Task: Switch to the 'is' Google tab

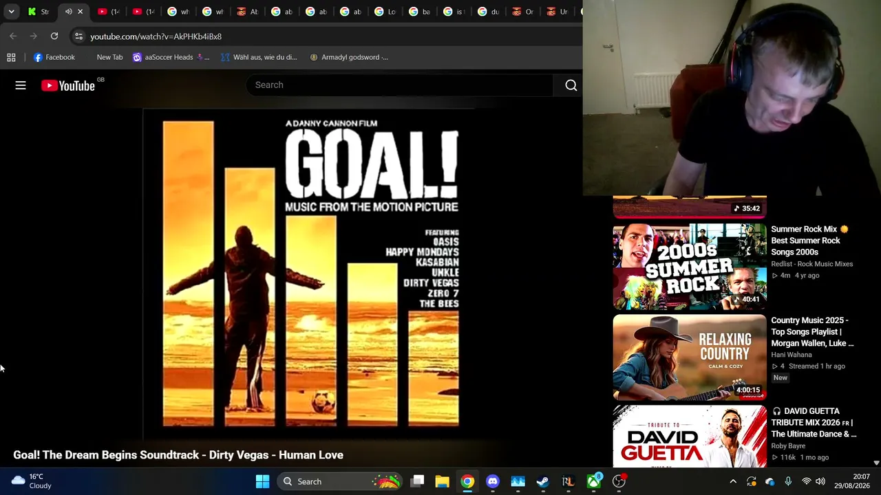Action: point(454,12)
